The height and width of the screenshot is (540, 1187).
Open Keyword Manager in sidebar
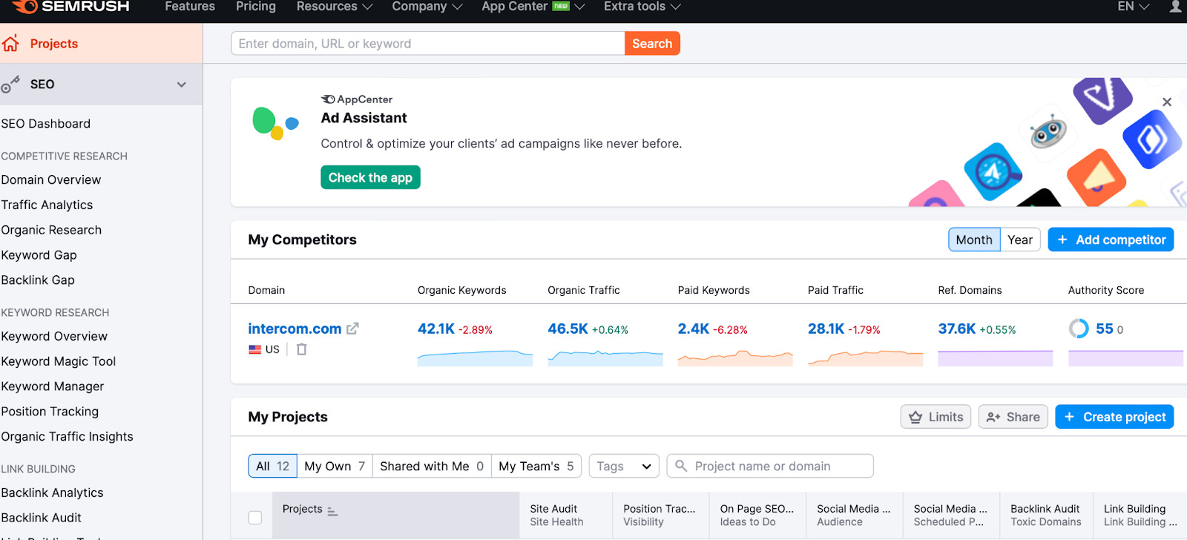point(53,386)
